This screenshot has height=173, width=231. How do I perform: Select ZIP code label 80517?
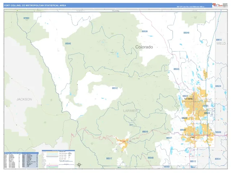point(109,159)
